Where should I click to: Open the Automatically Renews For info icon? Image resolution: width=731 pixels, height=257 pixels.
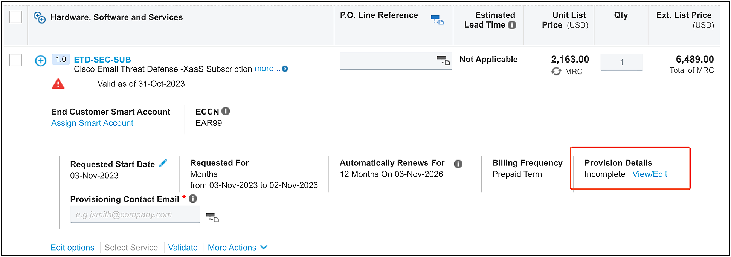(458, 164)
